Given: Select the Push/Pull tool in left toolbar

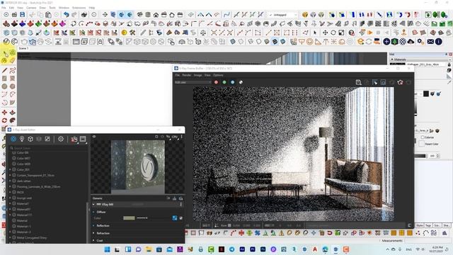Looking at the screenshot, I should coord(13,113).
